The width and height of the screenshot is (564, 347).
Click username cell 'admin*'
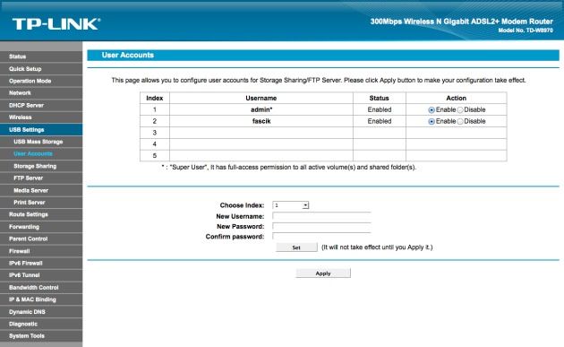point(261,109)
